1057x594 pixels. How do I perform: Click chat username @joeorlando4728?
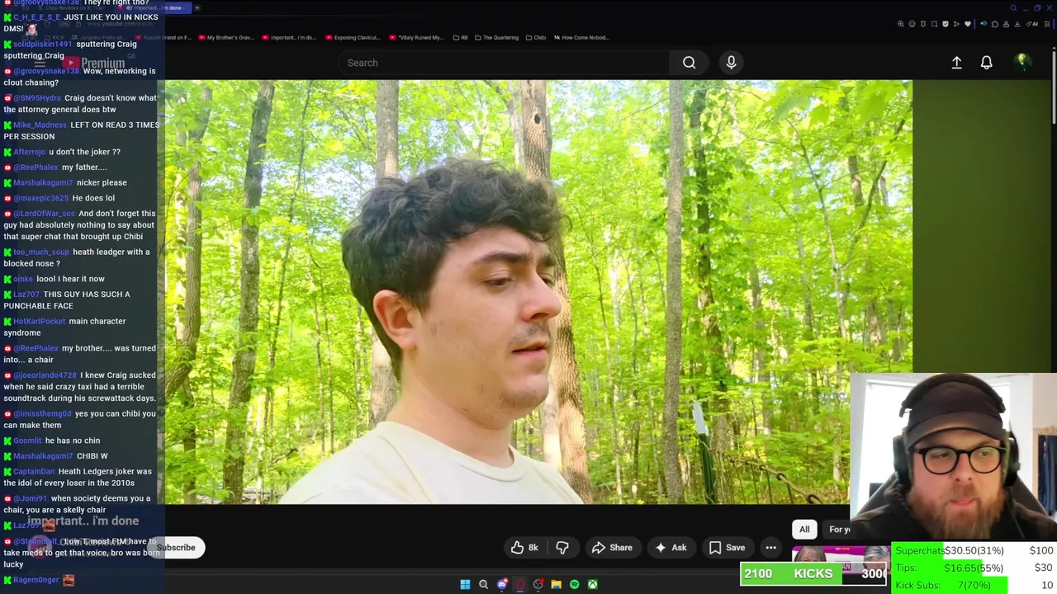45,375
